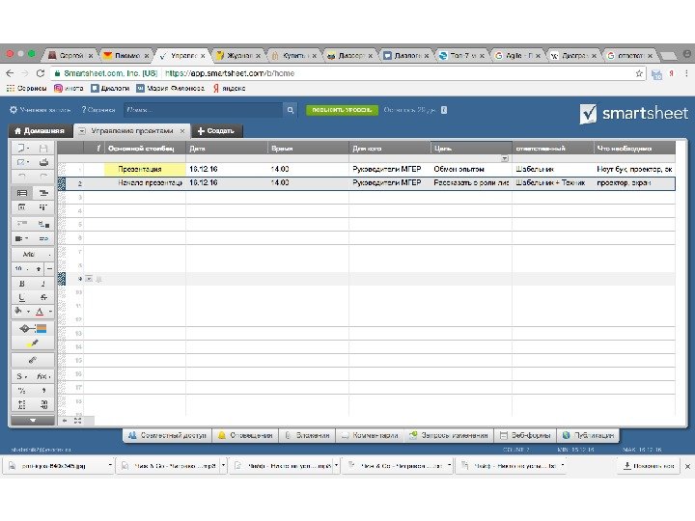
Task: Toggle the text wrap icon
Action: pyautogui.click(x=43, y=238)
